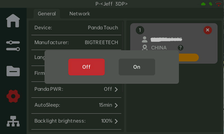Click the printer number 1 badge
This screenshot has width=224, height=134.
click(140, 30)
